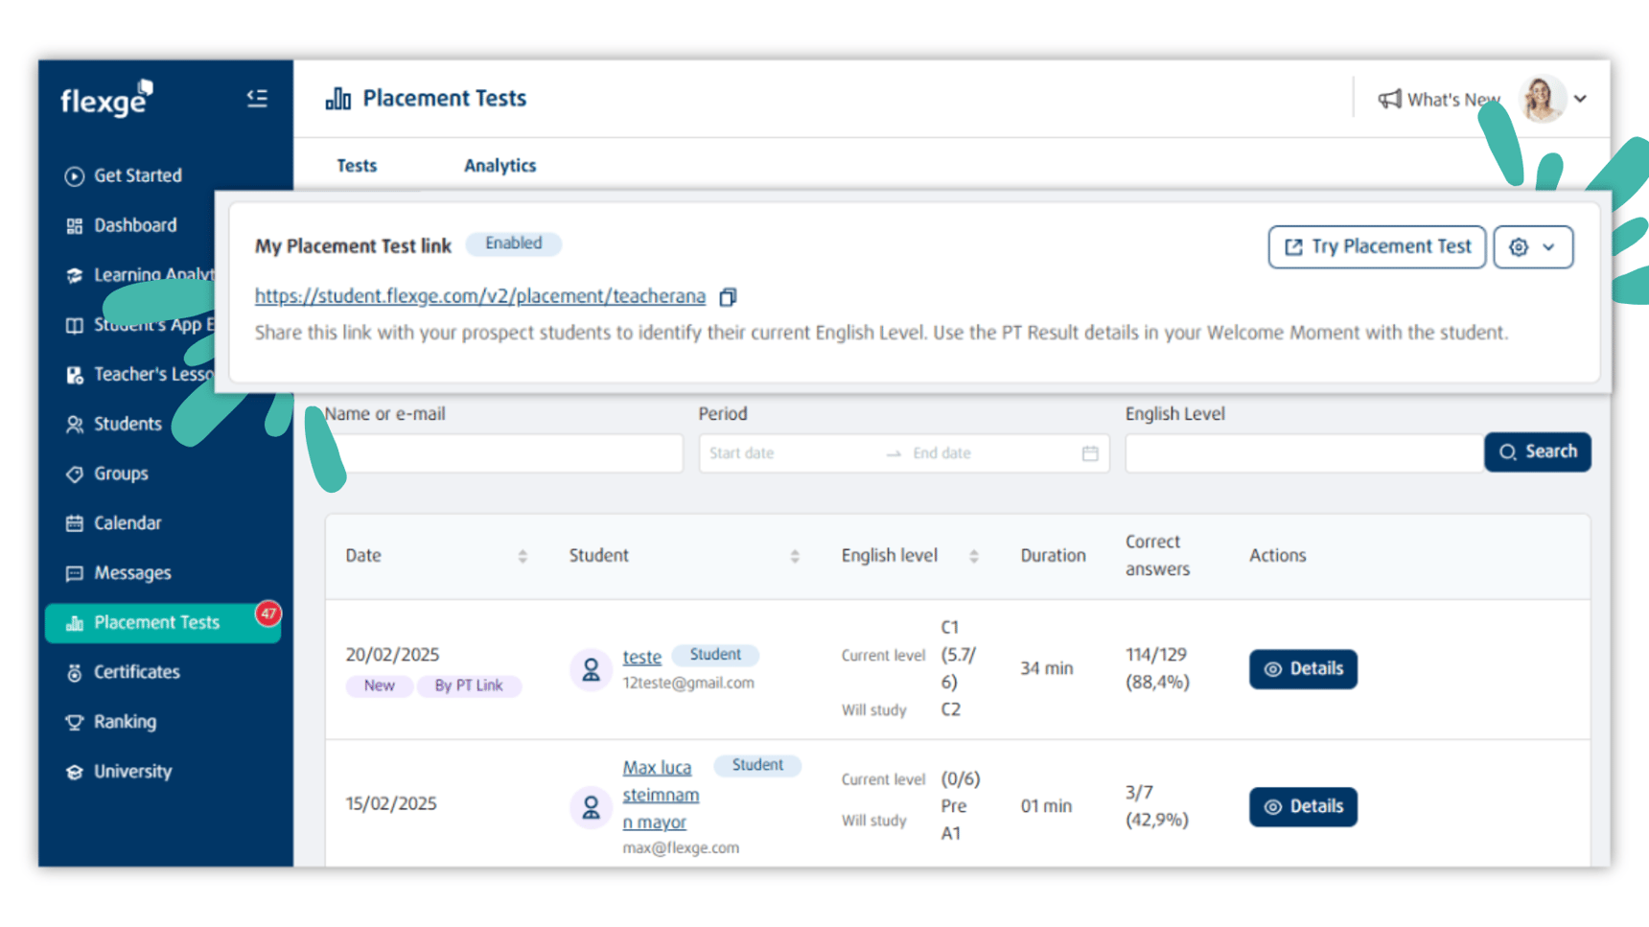Click email 12teste@gmail.com
1649x927 pixels.
tap(688, 684)
